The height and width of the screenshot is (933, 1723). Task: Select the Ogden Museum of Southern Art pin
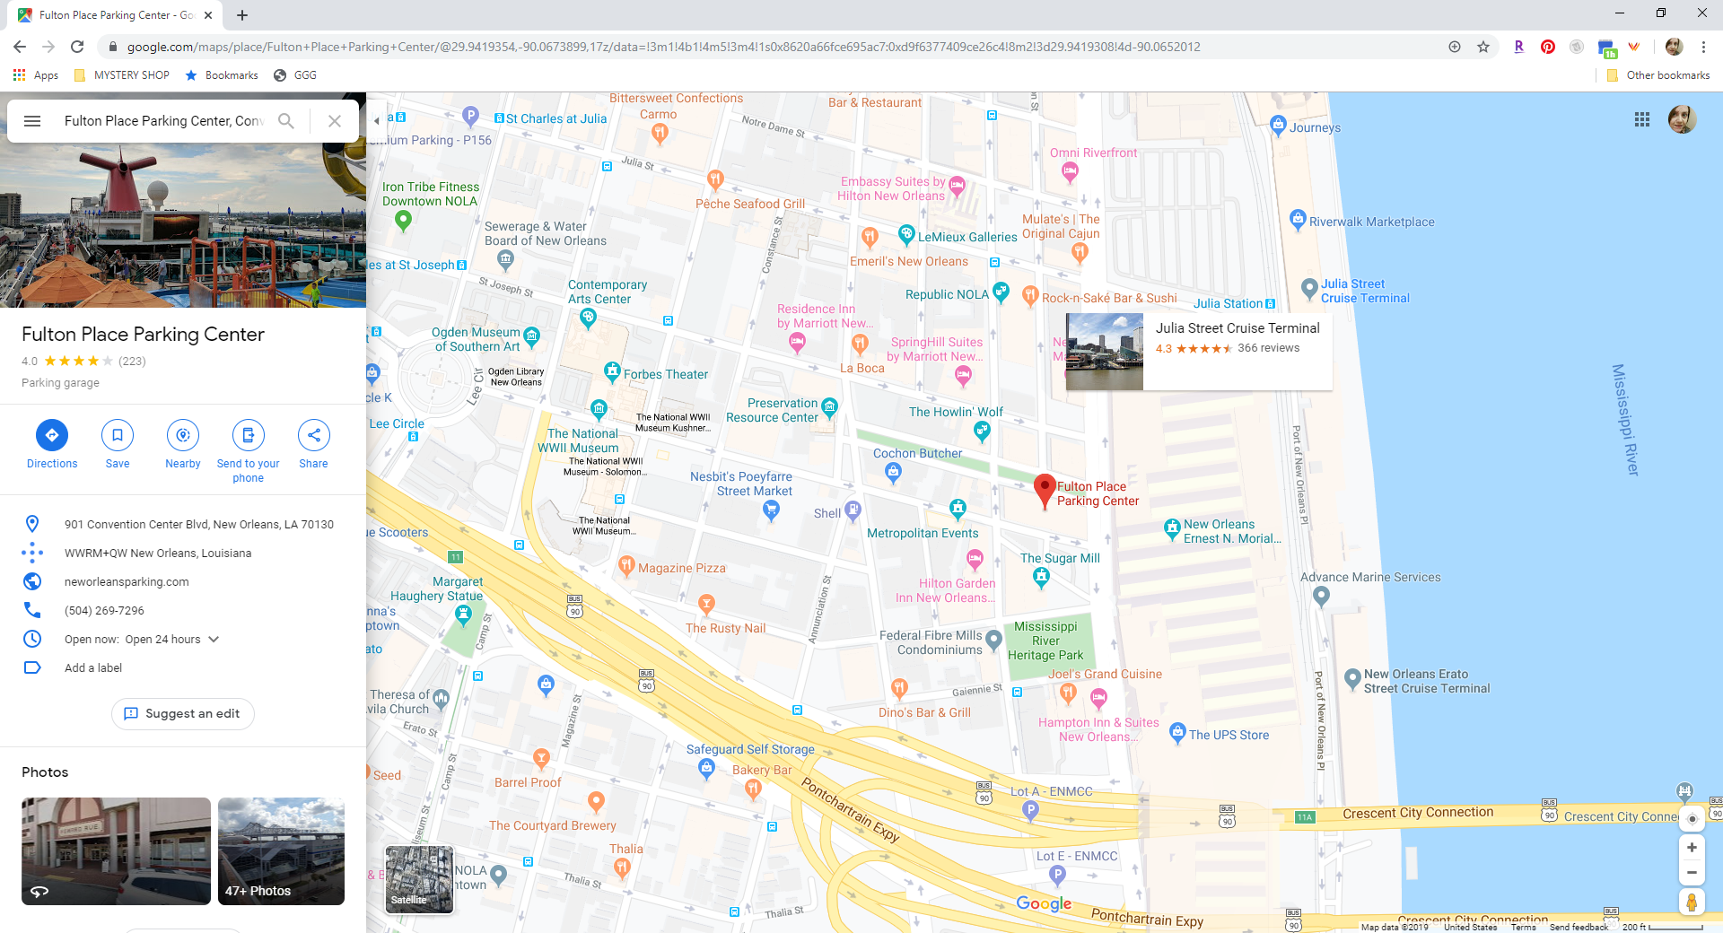pyautogui.click(x=531, y=337)
